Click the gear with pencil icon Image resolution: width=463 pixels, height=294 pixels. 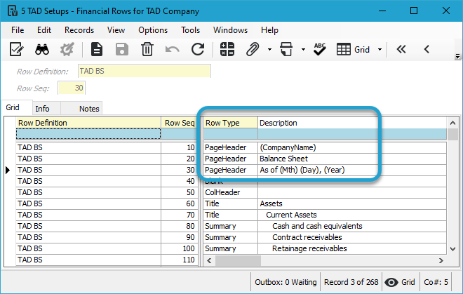(67, 49)
